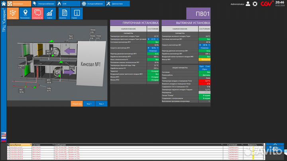Click the Кинозал №1 room in 3D view
Image resolution: width=287 pixels, height=161 pixels.
[91, 64]
